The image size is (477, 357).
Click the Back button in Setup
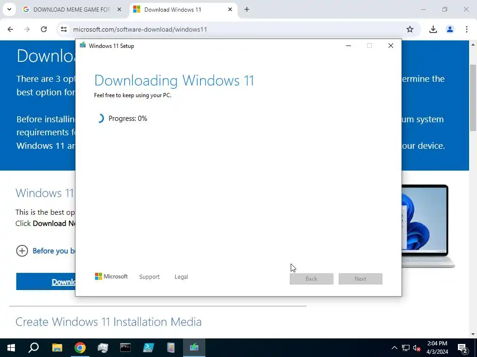pyautogui.click(x=312, y=279)
